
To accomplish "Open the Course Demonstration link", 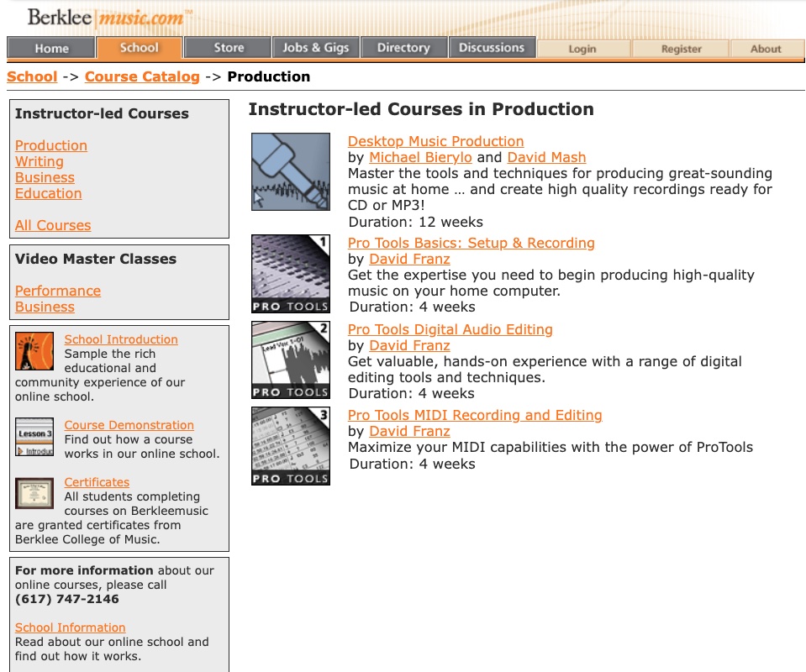I will click(129, 425).
